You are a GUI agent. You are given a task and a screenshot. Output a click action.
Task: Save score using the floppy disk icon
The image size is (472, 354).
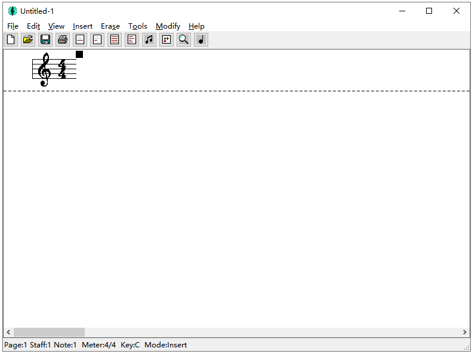tap(45, 40)
